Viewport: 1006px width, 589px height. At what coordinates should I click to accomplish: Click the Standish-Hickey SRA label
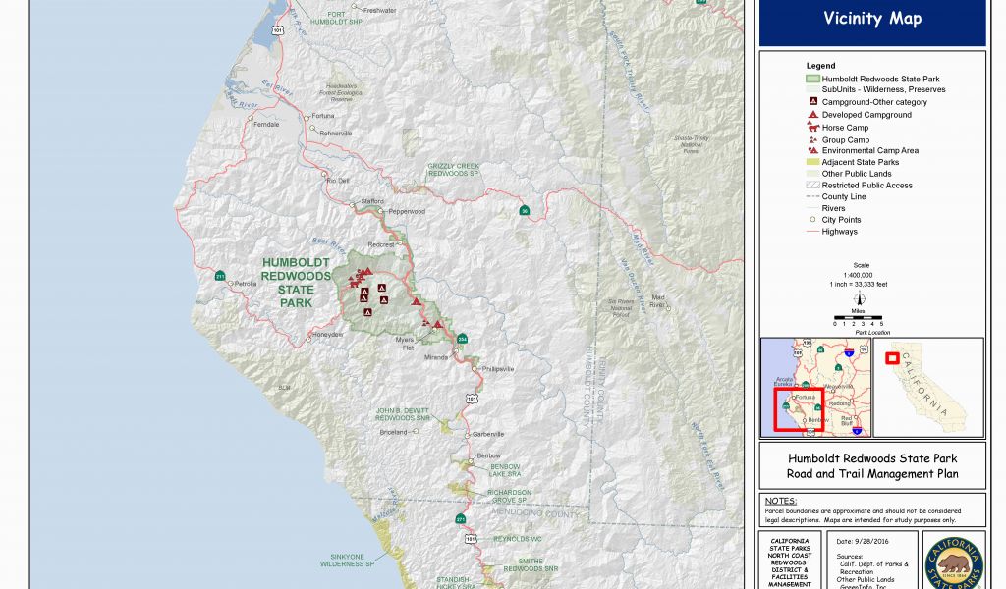coord(456,582)
